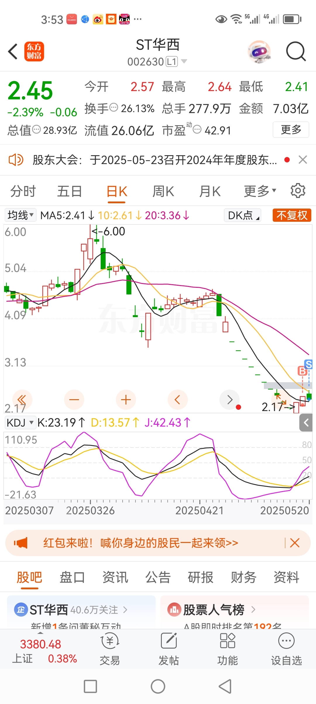The width and height of the screenshot is (316, 704).
Task: Tap Android recent apps square button
Action: tap(90, 686)
